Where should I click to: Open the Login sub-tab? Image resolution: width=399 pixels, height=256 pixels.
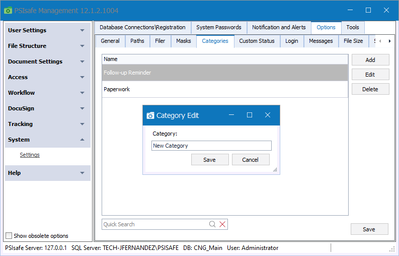292,41
